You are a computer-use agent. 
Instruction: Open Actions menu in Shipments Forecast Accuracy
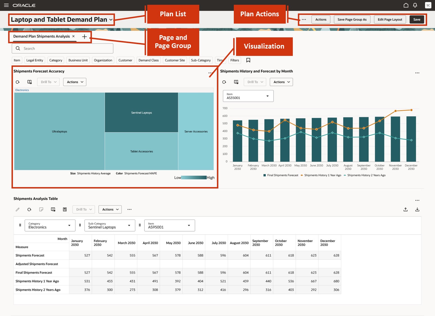coord(75,82)
